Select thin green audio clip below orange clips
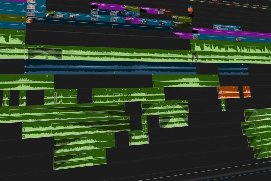The width and height of the screenshot is (271, 181). (224, 104)
